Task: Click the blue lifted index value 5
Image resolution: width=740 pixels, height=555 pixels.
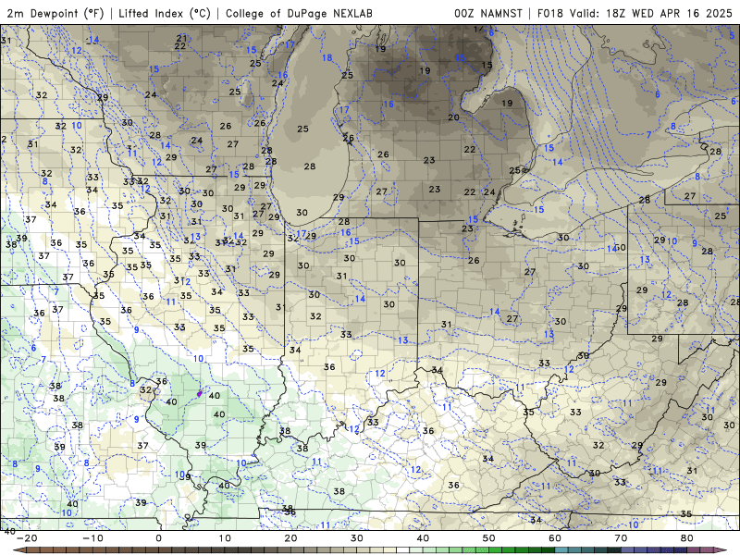Action: (732, 35)
